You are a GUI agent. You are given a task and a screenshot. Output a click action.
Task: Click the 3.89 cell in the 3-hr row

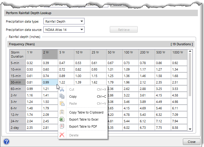(147, 102)
